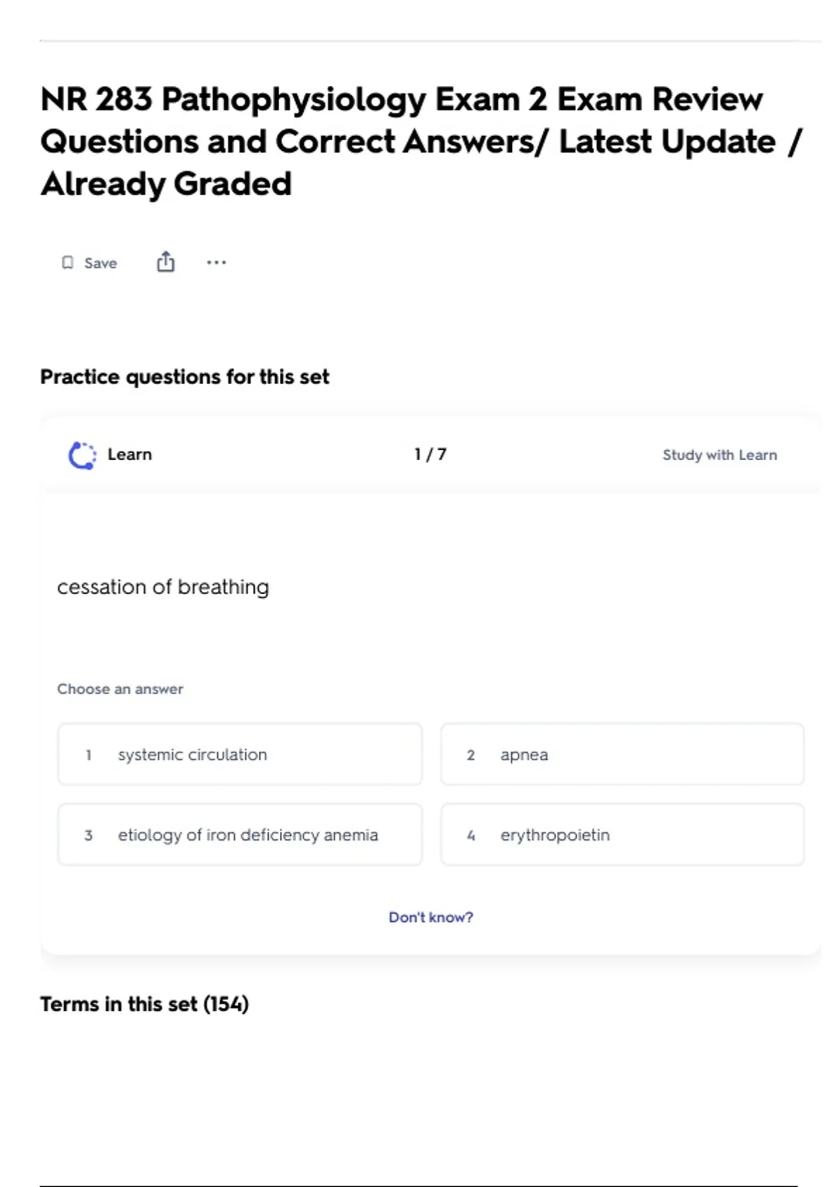The width and height of the screenshot is (838, 1187).
Task: Choose "apnea" as the answer
Action: (622, 755)
